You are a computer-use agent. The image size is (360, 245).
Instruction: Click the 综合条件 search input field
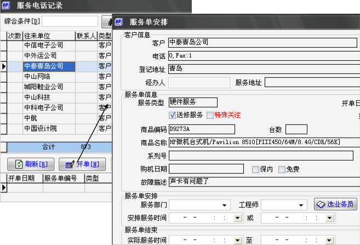70,21
